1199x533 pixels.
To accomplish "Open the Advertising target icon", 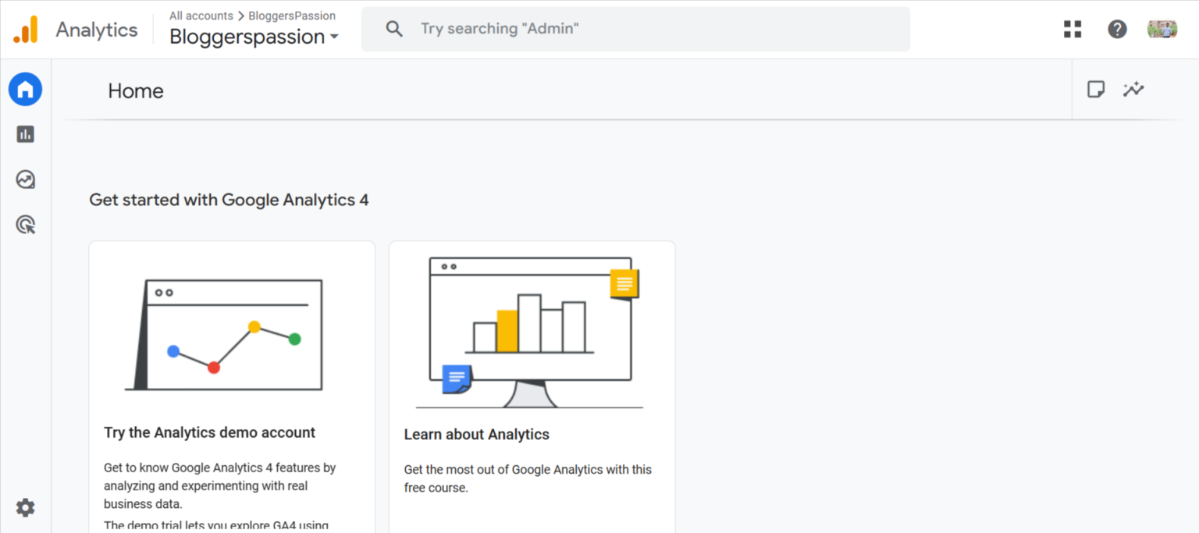I will click(25, 226).
